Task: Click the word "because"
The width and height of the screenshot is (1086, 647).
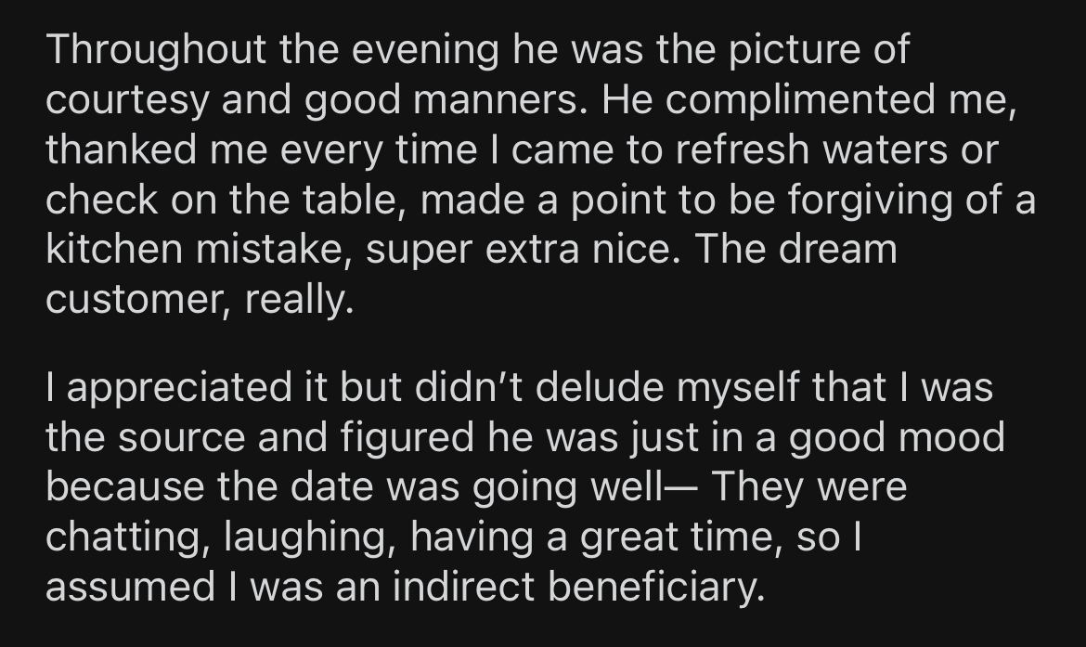Action: [x=125, y=486]
